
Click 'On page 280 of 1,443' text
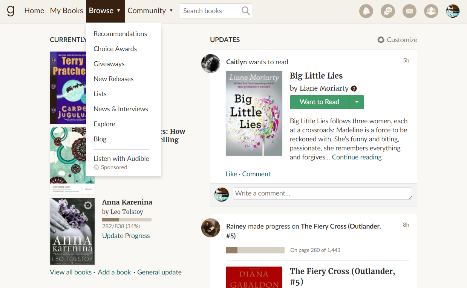(x=315, y=250)
